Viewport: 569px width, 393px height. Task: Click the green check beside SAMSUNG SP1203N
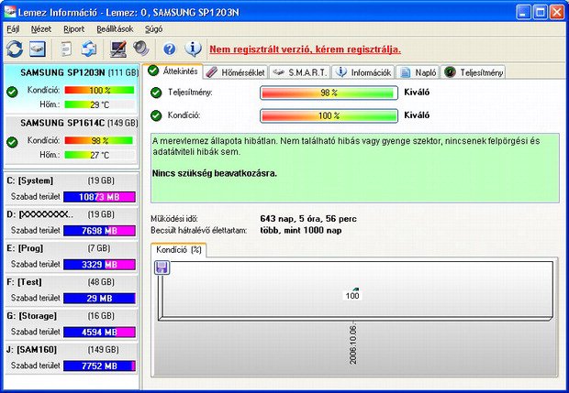tap(12, 92)
